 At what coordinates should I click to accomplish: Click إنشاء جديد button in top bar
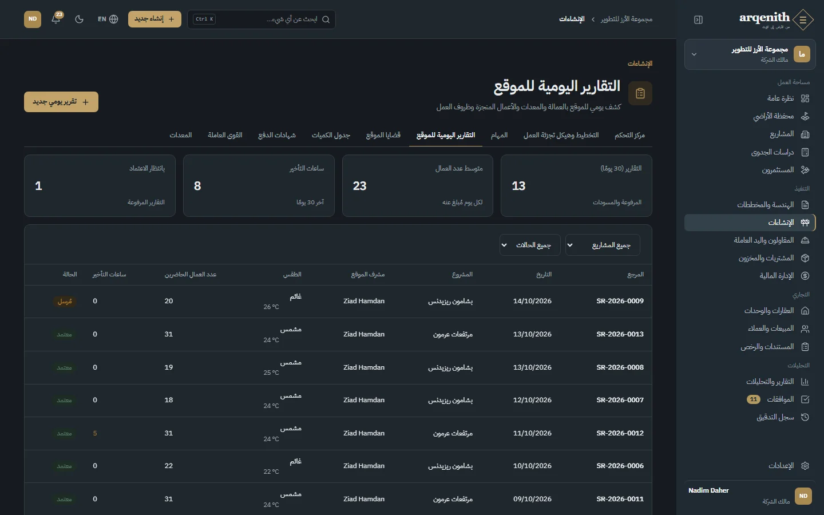pos(154,19)
